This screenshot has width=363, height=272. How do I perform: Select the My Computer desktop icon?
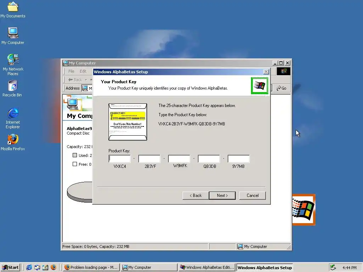[x=13, y=36]
